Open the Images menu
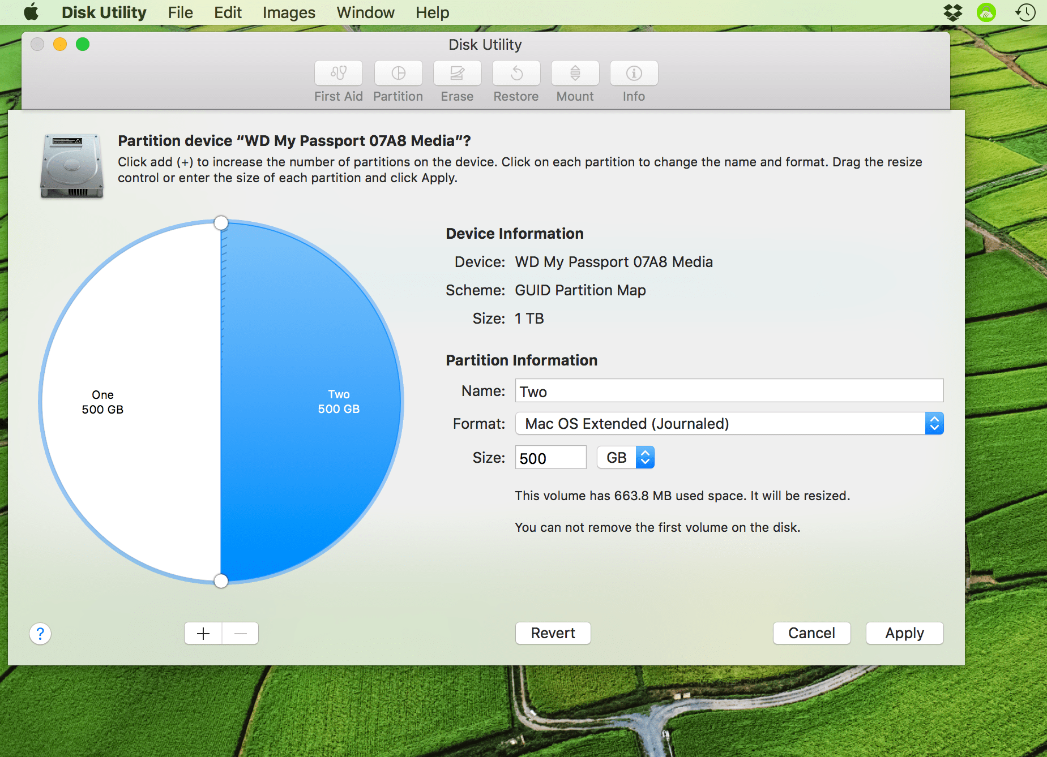Image resolution: width=1047 pixels, height=757 pixels. pos(289,12)
